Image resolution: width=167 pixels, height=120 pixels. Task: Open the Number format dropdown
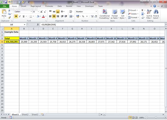pos(96,12)
